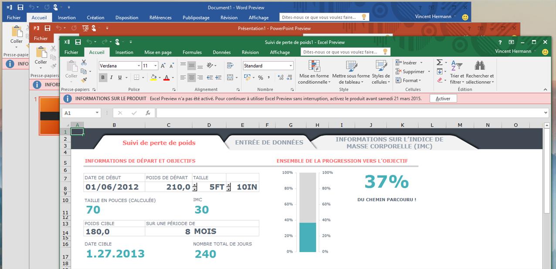Decrease font size with the smaller A icon
Viewport: 556px width, 269px height.
[x=171, y=66]
